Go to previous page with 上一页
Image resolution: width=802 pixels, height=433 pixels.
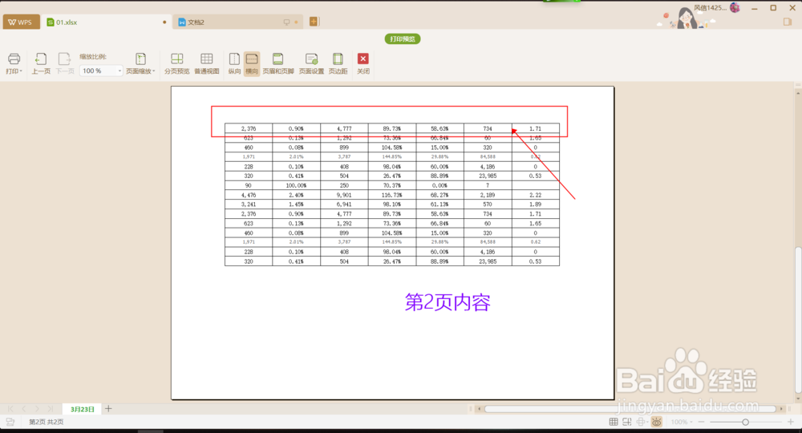(41, 63)
